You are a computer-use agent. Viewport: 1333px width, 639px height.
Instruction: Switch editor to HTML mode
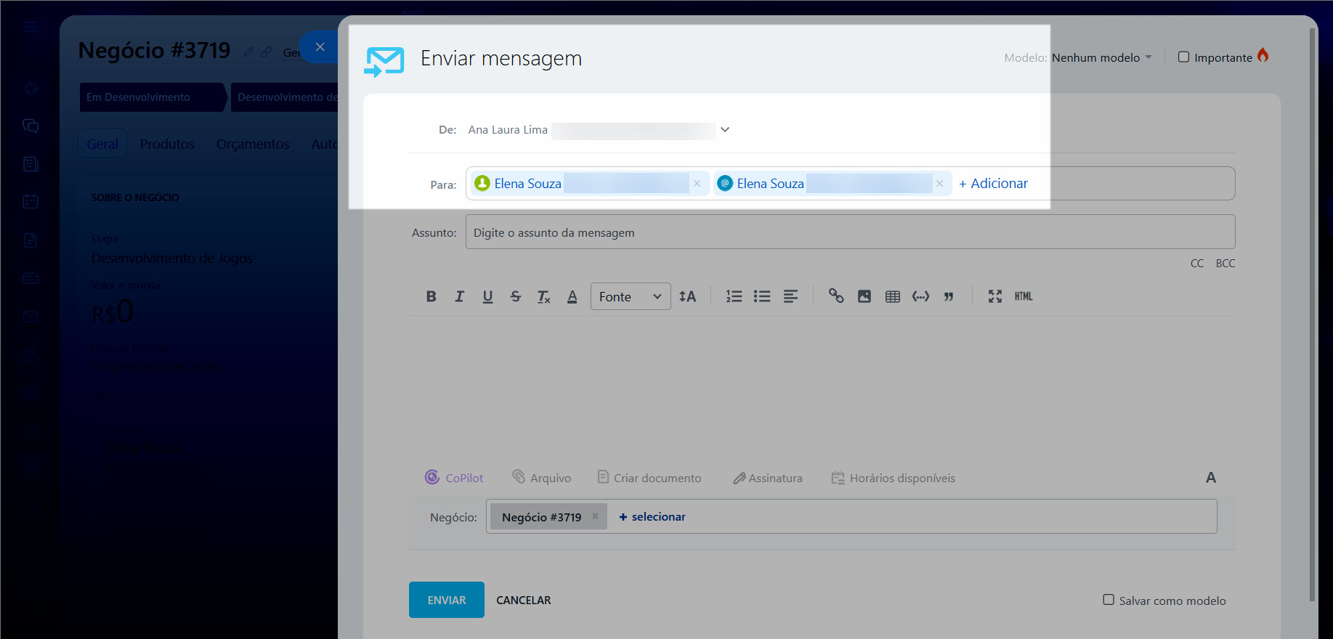pyautogui.click(x=1023, y=296)
